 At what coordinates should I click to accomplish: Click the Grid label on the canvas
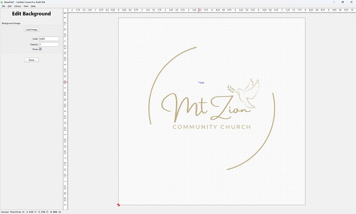point(202,83)
